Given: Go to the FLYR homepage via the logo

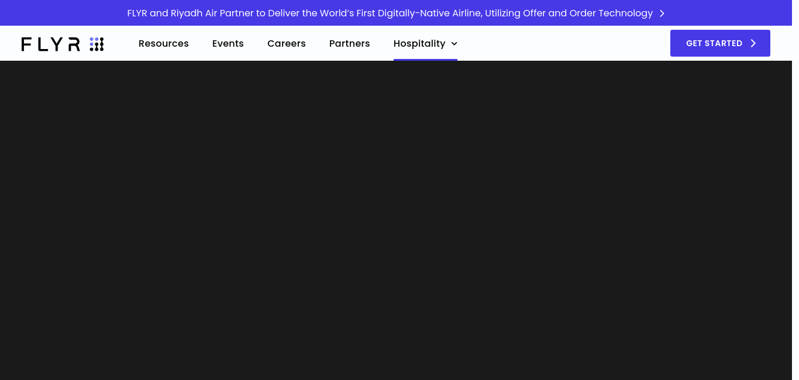Looking at the screenshot, I should point(63,44).
